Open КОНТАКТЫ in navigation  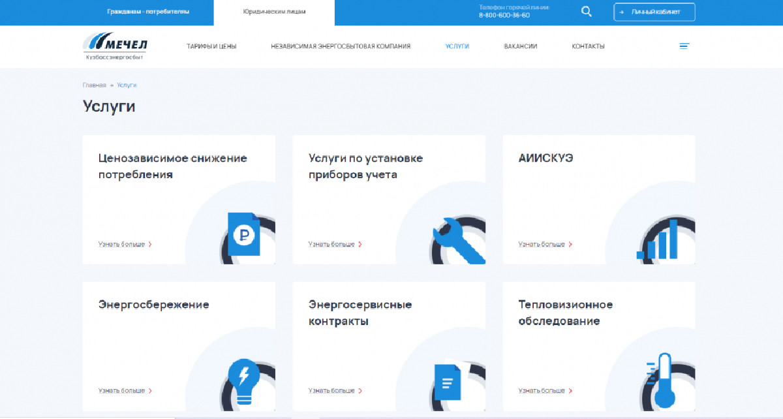click(x=588, y=46)
